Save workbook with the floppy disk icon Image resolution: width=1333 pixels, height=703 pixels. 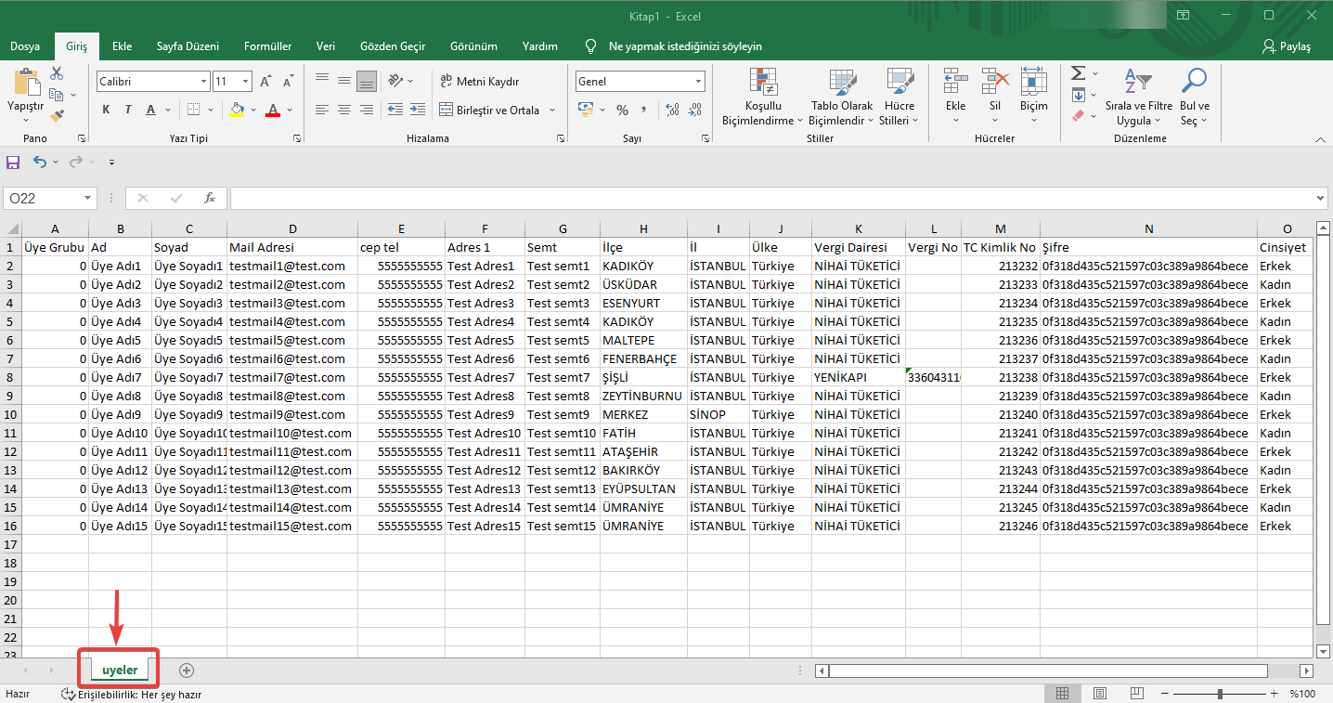13,162
